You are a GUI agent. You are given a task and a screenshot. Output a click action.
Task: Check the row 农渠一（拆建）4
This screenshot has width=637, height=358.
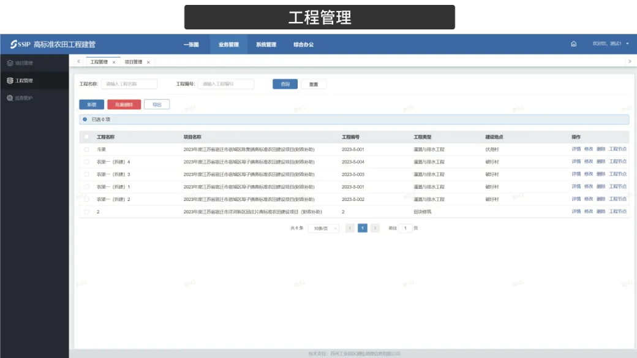coord(86,162)
